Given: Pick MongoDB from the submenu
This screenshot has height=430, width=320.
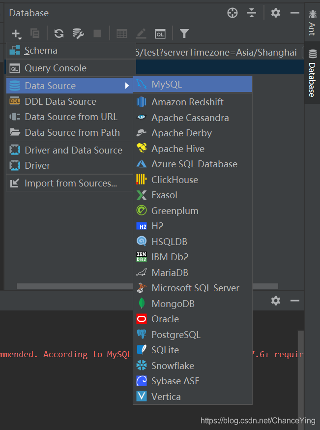Looking at the screenshot, I should point(173,304).
